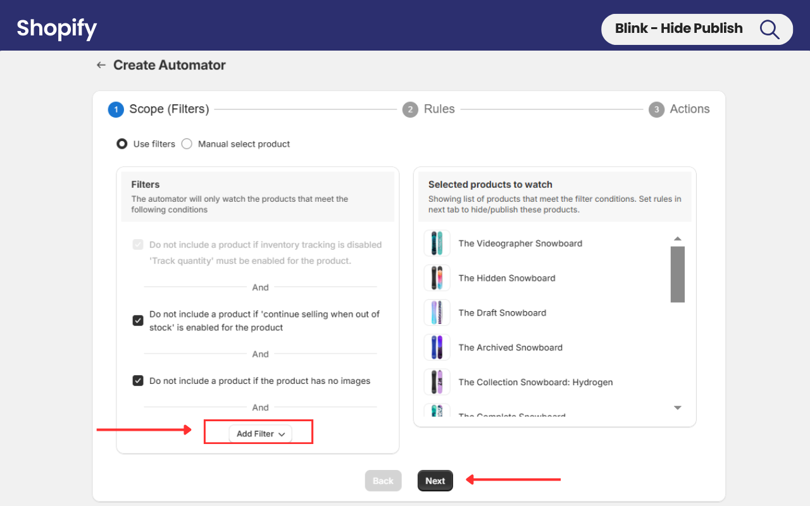Click the Next button

click(x=435, y=481)
